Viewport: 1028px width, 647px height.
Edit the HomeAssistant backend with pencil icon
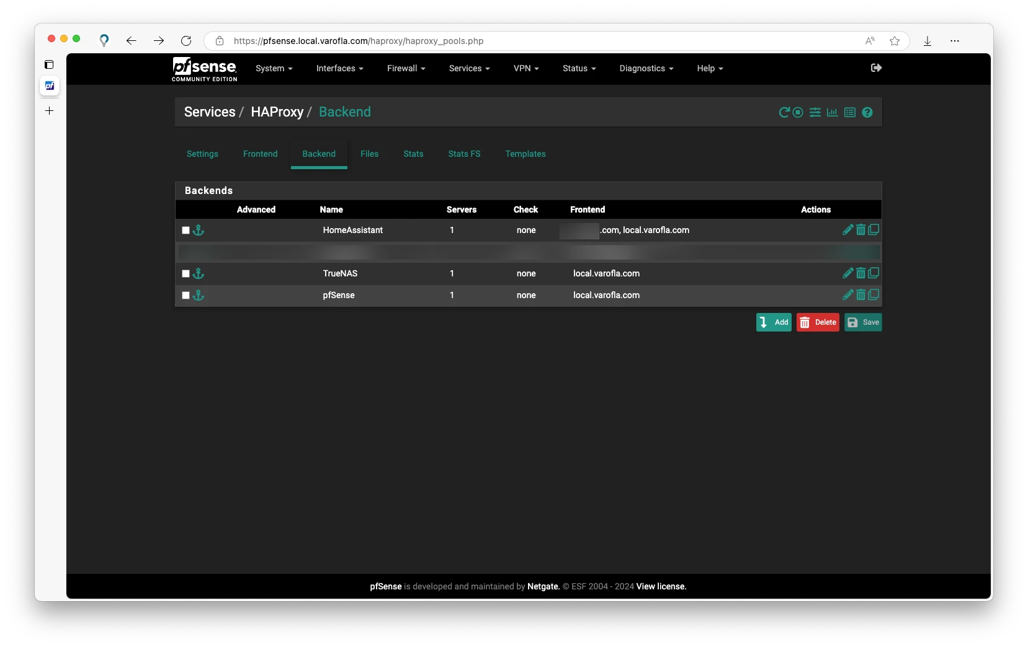coord(847,230)
